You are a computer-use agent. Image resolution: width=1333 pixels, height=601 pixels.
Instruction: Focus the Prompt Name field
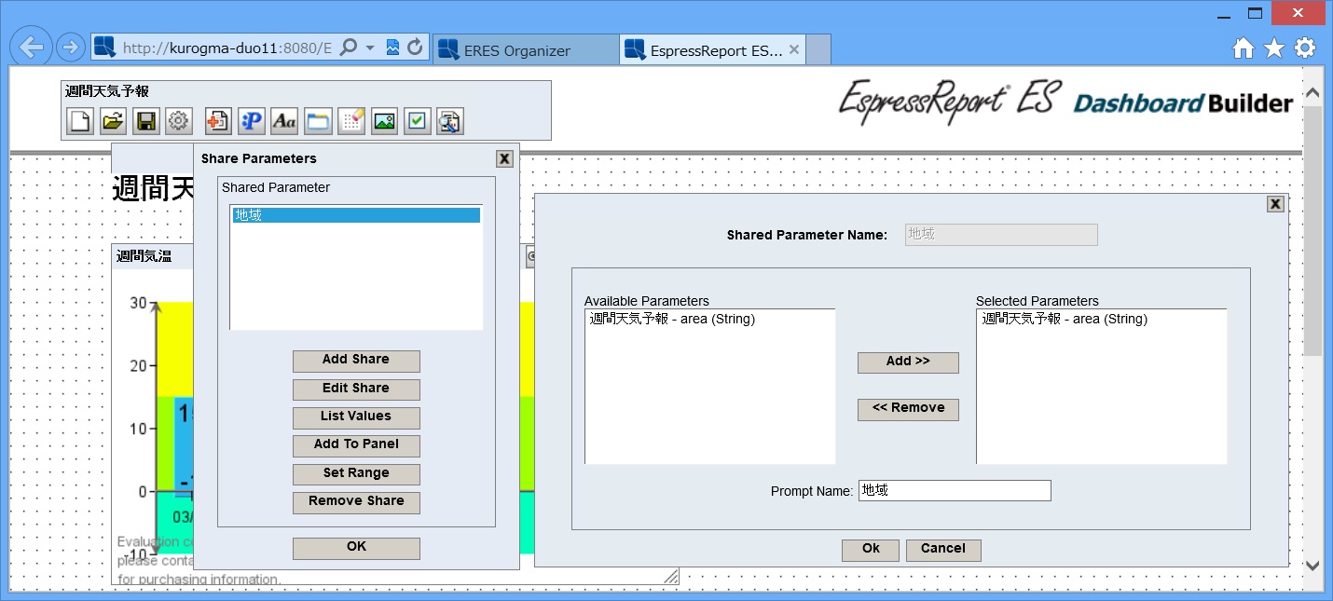coord(955,490)
